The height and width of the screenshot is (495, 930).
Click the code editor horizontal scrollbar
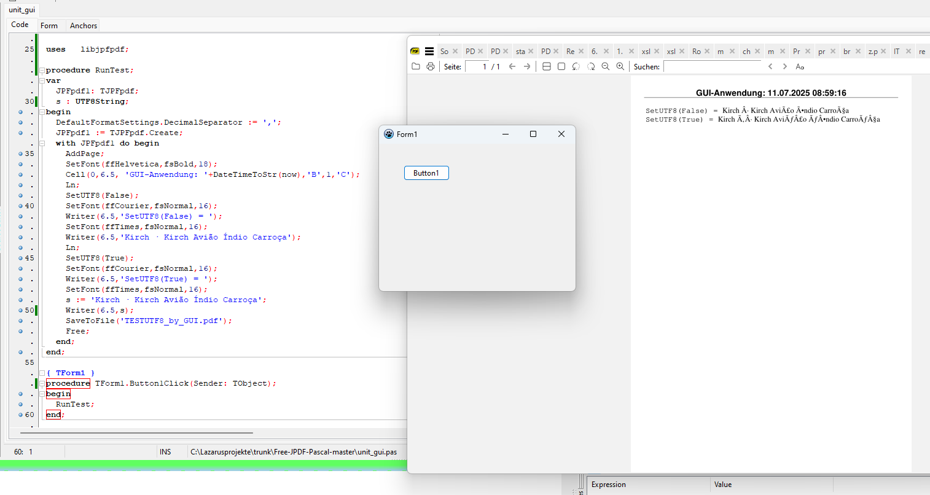[136, 432]
